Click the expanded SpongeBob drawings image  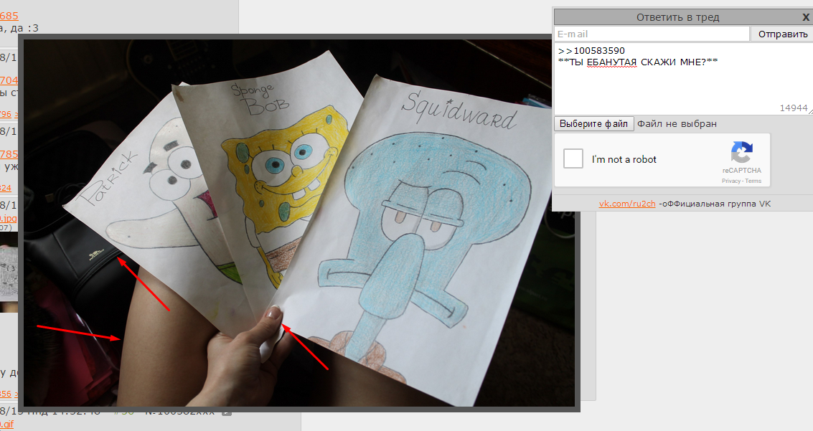point(299,223)
